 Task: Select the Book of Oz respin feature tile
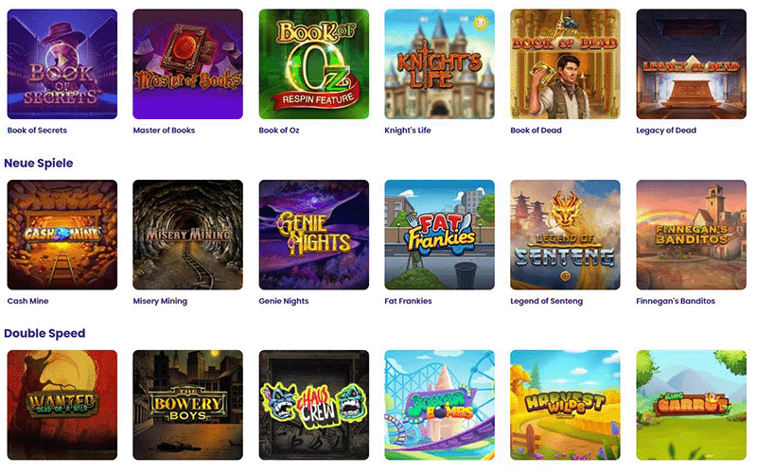pos(314,63)
